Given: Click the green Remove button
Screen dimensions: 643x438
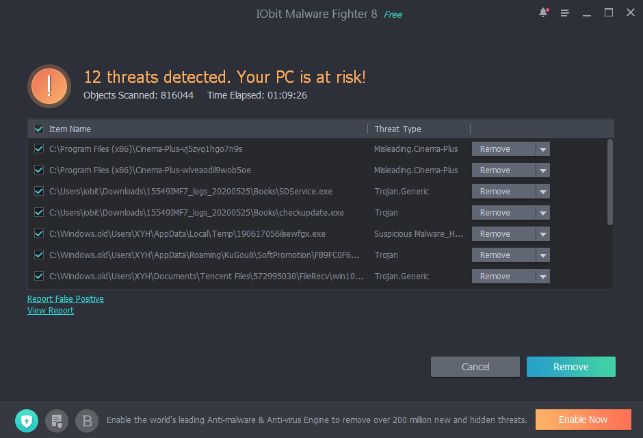Looking at the screenshot, I should (x=570, y=366).
